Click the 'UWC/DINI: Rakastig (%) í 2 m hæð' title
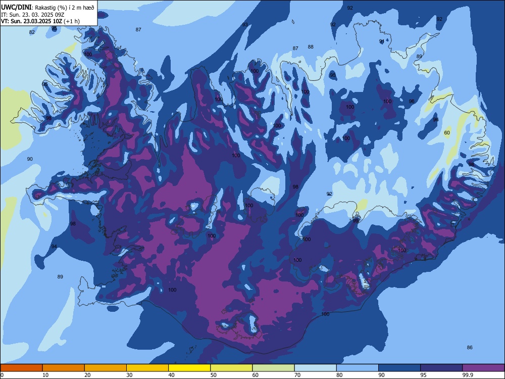The width and height of the screenshot is (505, 379). pos(47,8)
